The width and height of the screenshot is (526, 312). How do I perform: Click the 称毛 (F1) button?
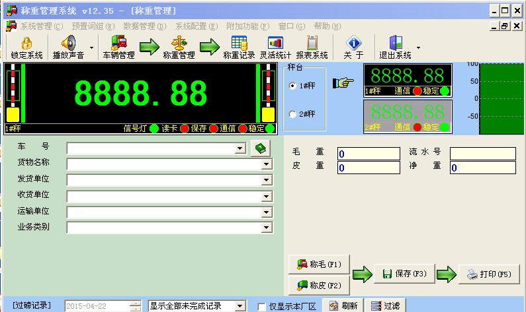pos(319,265)
